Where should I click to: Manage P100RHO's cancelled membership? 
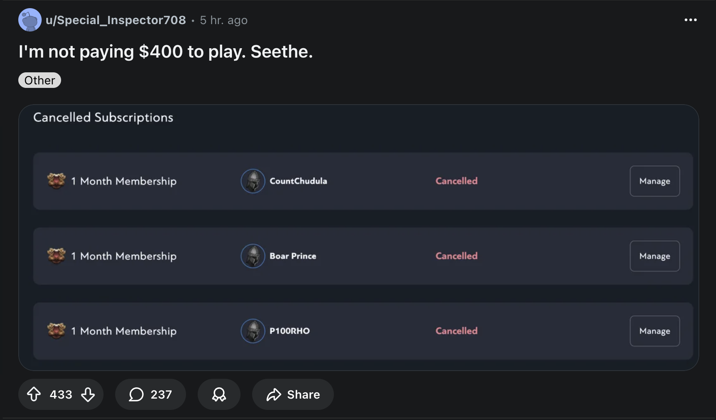655,331
